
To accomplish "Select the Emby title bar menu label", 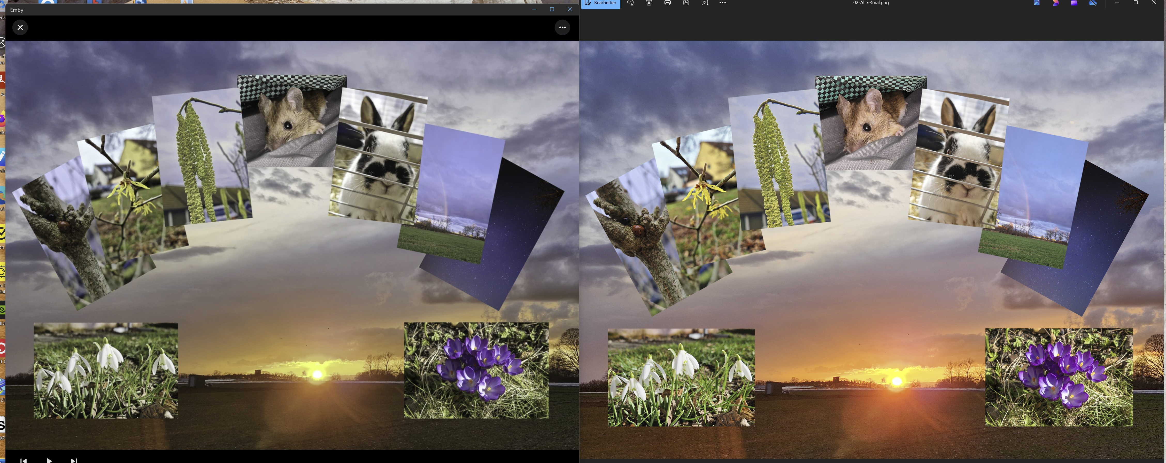I will coord(17,10).
